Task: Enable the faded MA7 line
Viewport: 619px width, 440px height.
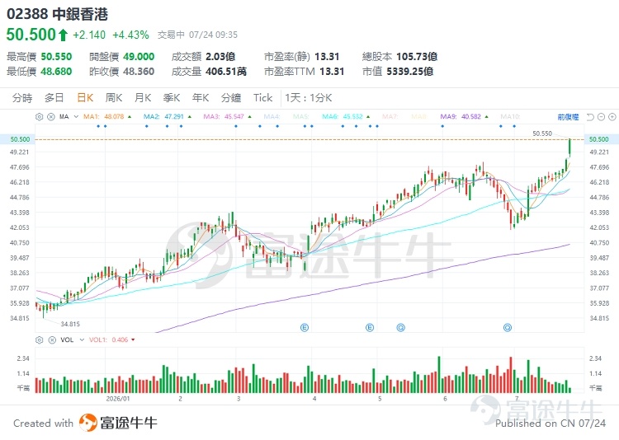Action: click(x=390, y=117)
